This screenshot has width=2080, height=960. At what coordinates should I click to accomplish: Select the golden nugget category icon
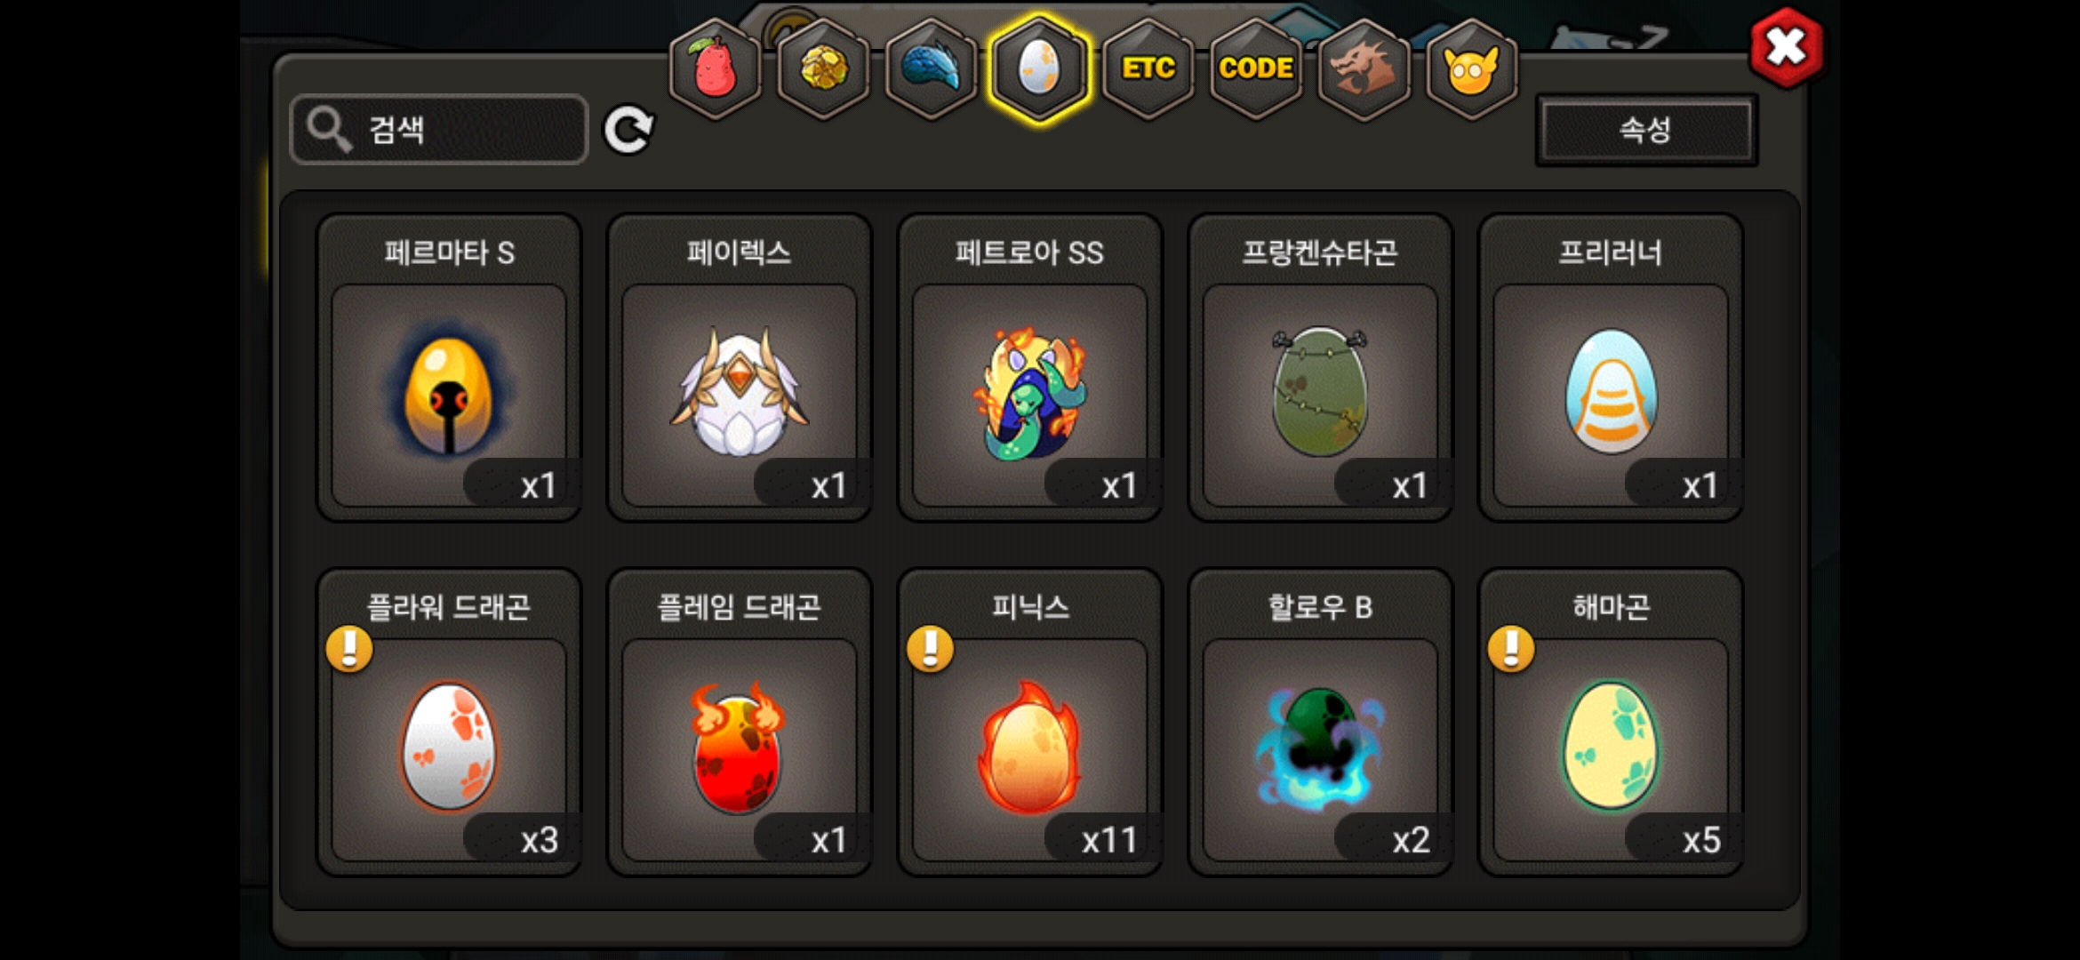(x=824, y=68)
